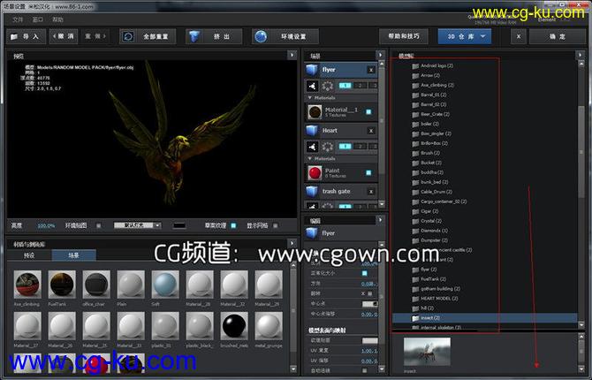592x380 pixels.
Task: Open the Beer_Crate model folder
Action: [431, 114]
